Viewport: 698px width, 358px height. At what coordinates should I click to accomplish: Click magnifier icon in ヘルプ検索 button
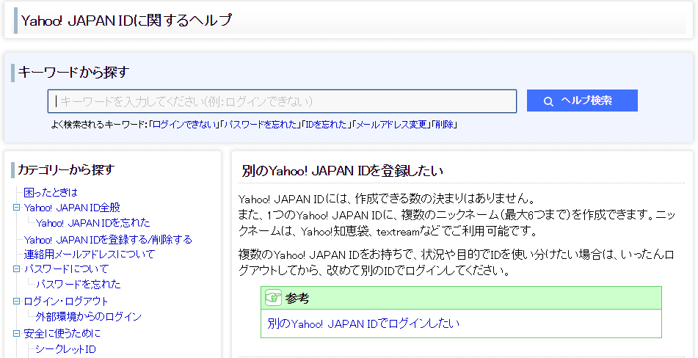tap(548, 101)
